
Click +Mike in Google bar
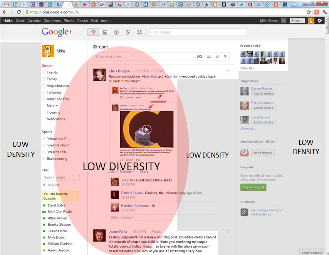(x=8, y=21)
